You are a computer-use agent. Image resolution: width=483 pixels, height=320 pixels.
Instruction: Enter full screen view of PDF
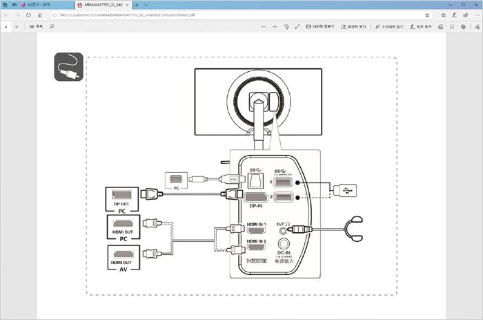[x=297, y=26]
